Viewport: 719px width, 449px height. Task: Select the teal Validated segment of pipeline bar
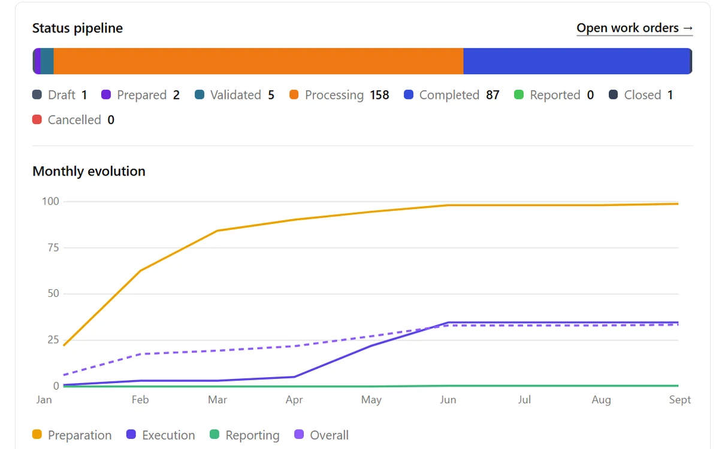tap(47, 61)
